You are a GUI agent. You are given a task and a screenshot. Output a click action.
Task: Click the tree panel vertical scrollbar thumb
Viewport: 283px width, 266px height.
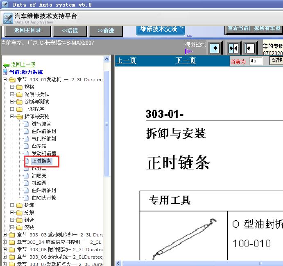107,124
